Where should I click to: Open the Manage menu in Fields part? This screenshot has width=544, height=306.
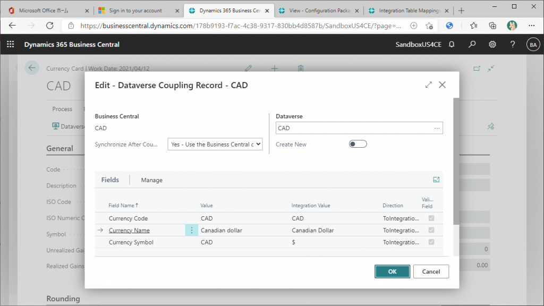(x=151, y=180)
